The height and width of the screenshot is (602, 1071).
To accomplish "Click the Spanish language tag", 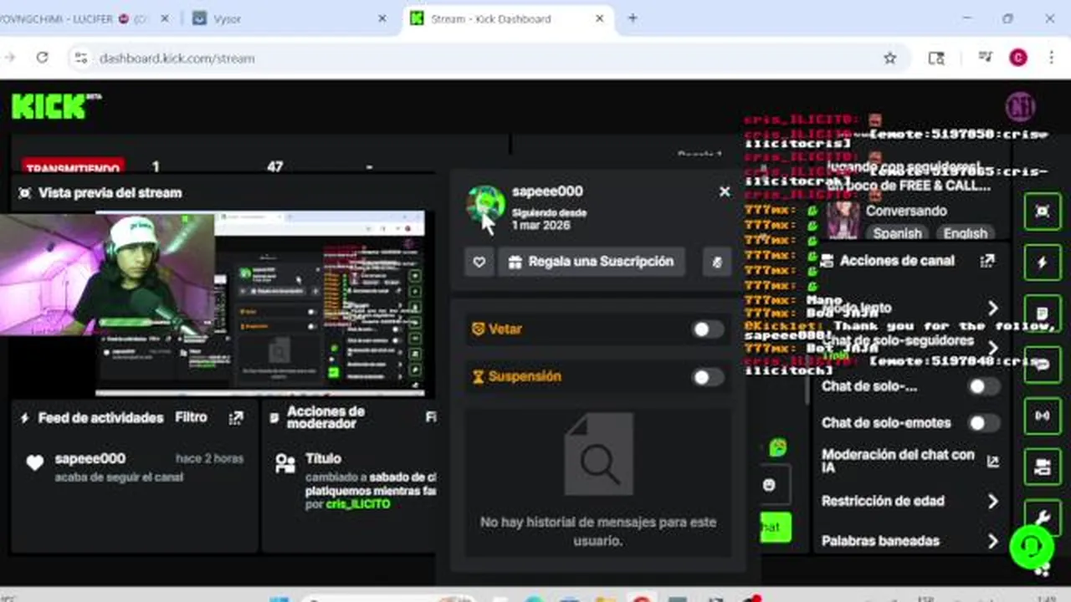I will pyautogui.click(x=898, y=233).
